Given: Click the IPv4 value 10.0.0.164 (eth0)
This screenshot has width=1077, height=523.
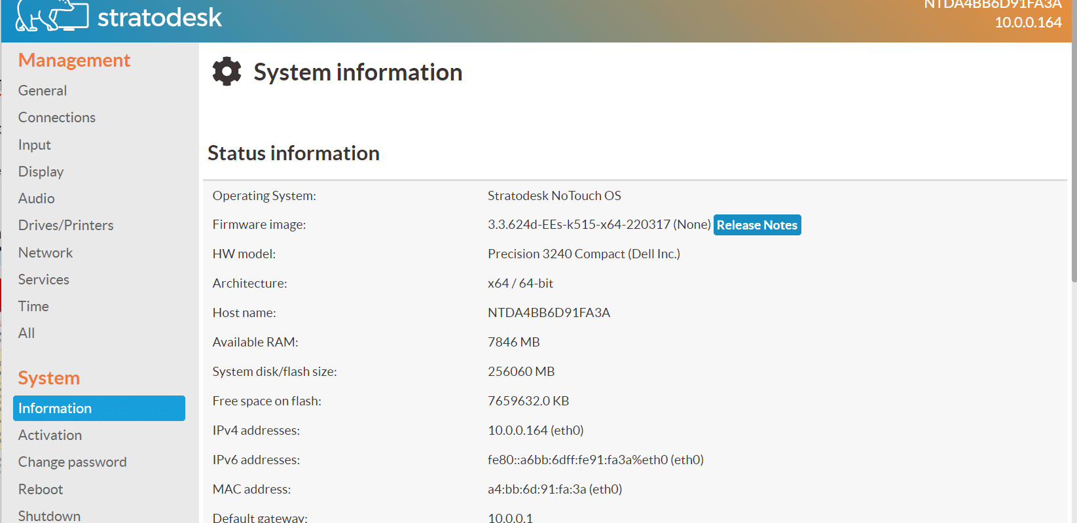Looking at the screenshot, I should pos(536,430).
